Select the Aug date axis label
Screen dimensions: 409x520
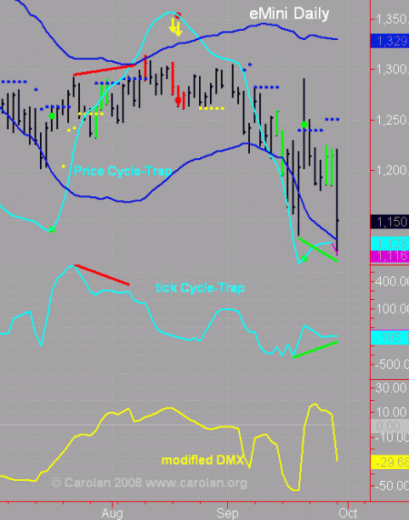coord(113,514)
